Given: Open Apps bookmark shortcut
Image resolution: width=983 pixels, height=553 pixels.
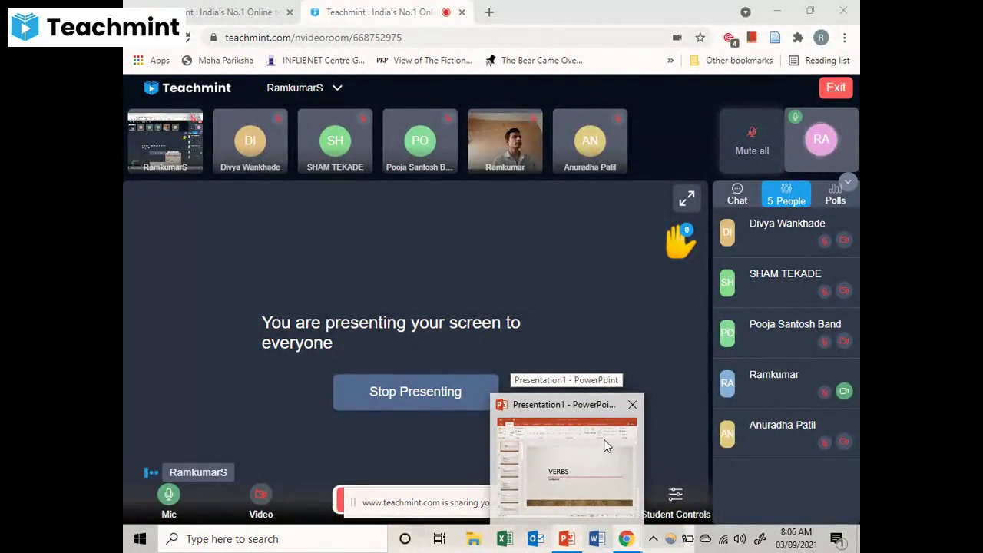Looking at the screenshot, I should pos(151,61).
